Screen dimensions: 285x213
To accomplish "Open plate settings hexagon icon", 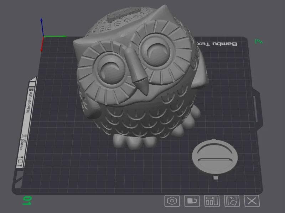I will pyautogui.click(x=172, y=201).
